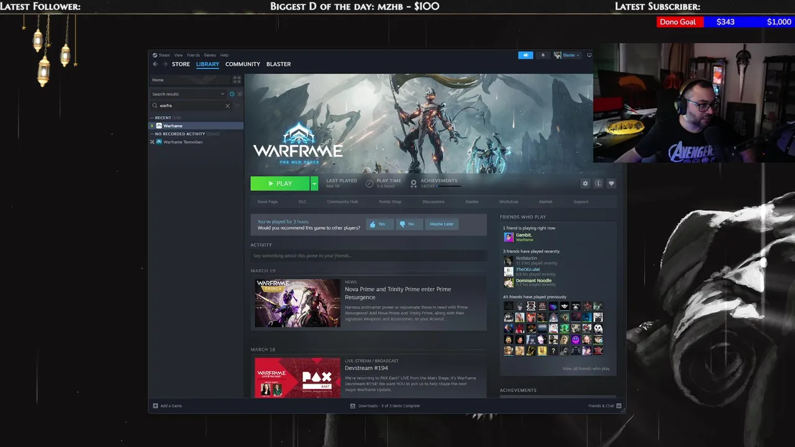
Task: Go to the COMMUNITY tab
Action: coord(243,64)
